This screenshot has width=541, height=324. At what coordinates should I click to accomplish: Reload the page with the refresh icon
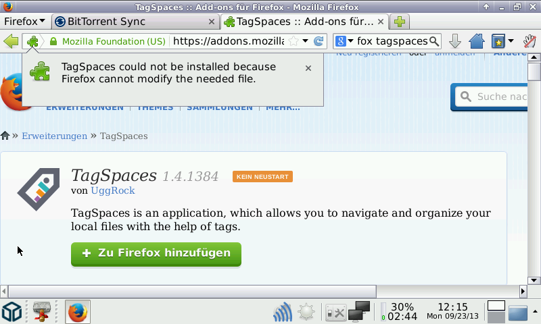319,41
